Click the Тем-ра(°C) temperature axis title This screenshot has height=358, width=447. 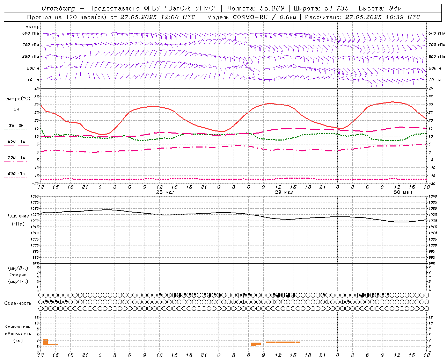pos(16,99)
